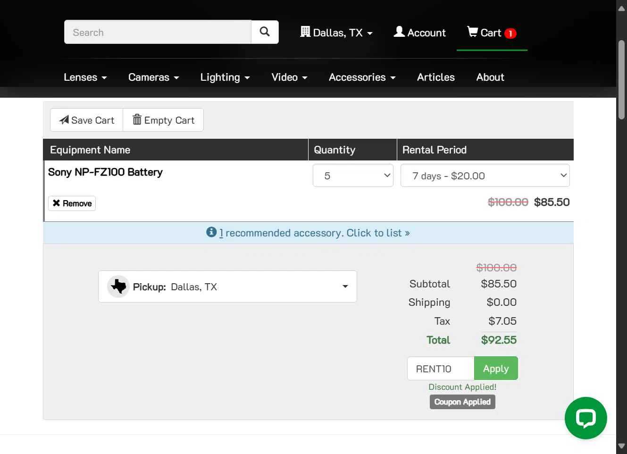Click the Shipping label in order summary

coord(429,302)
